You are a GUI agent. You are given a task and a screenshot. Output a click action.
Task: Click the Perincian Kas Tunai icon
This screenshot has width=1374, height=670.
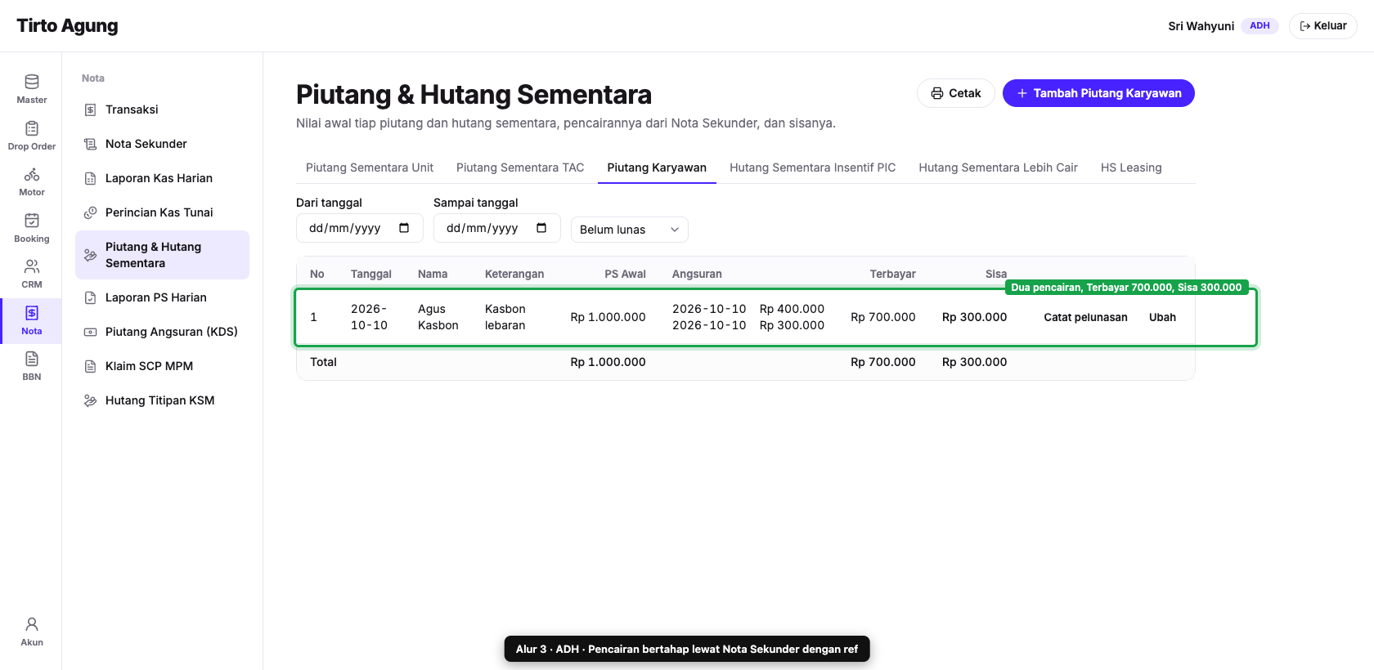91,212
